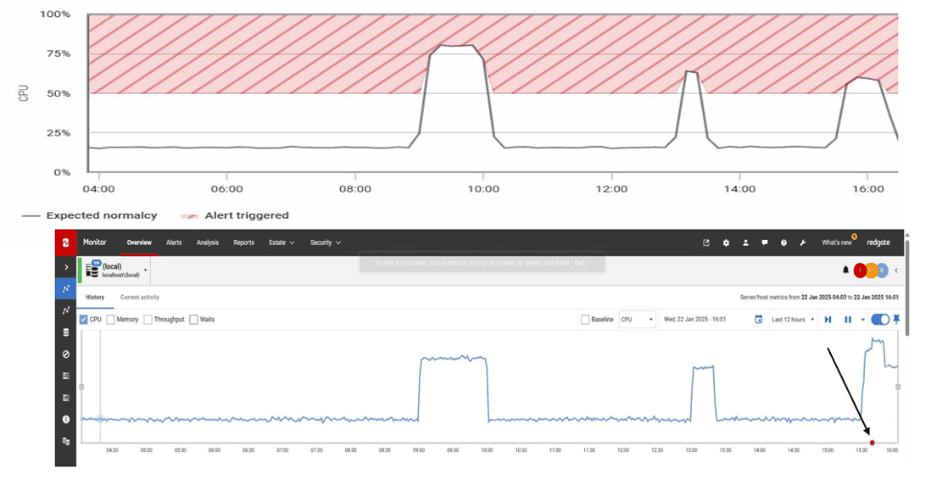Click the help question mark icon
This screenshot has width=931, height=479.
click(x=784, y=243)
